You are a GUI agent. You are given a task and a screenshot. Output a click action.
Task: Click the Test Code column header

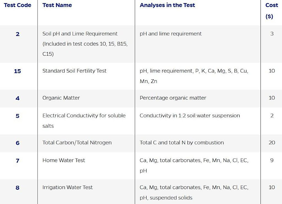click(17, 5)
